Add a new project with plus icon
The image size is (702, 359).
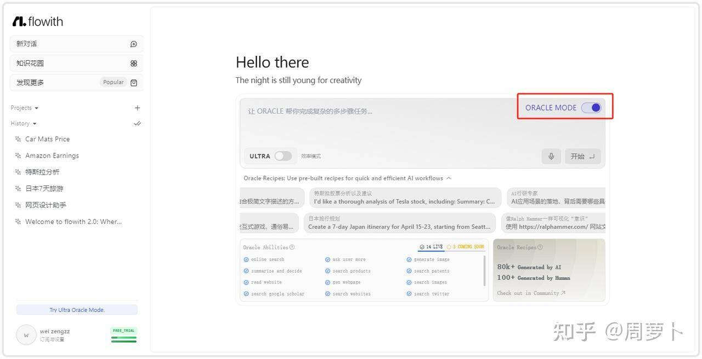click(137, 108)
